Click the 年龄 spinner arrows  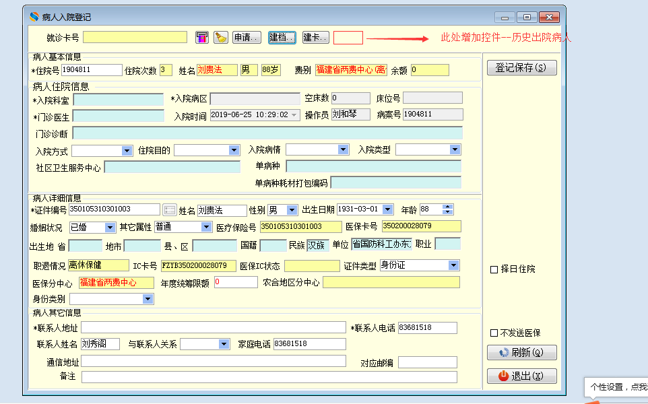[447, 209]
